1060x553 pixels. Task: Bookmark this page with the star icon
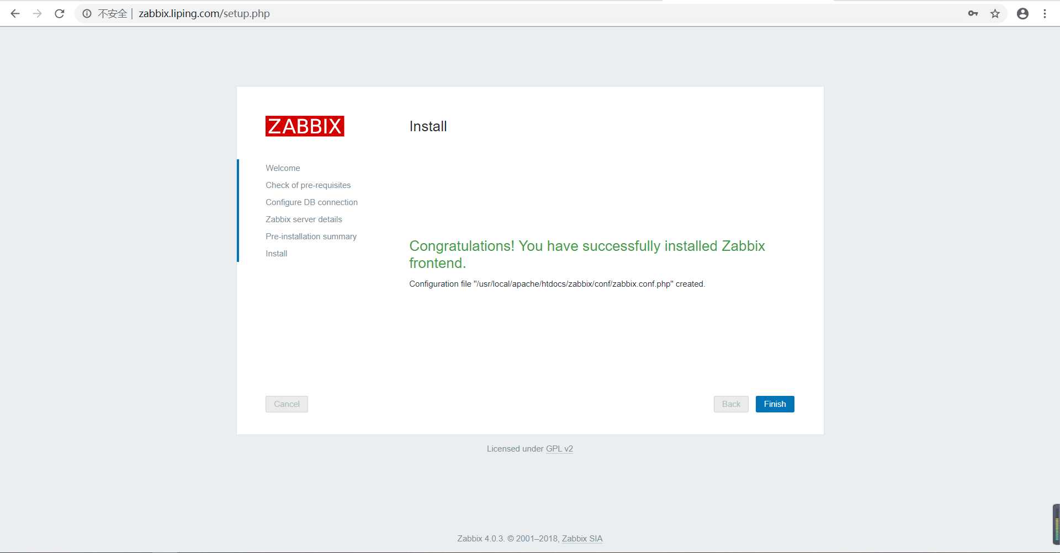pyautogui.click(x=995, y=14)
